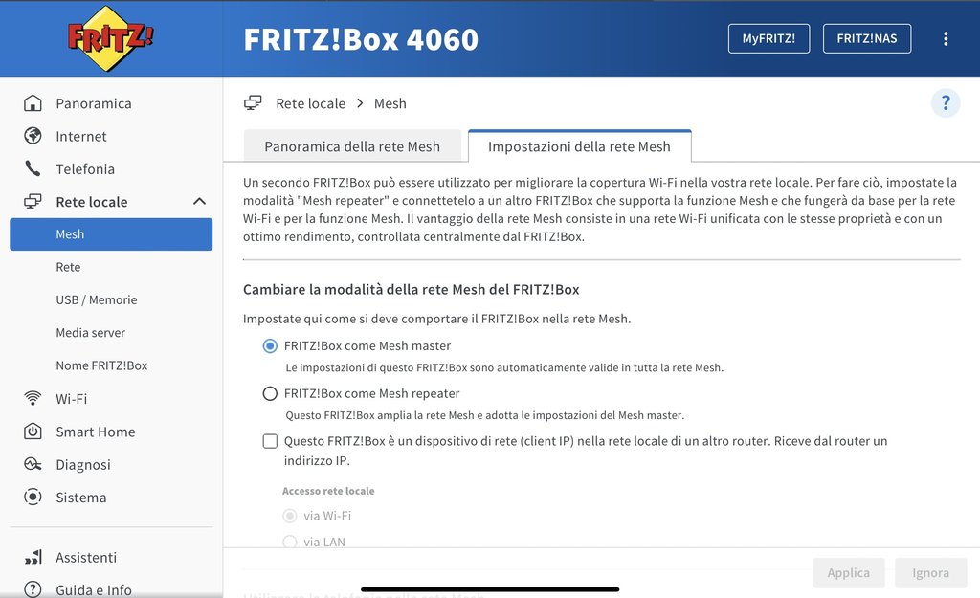
Task: Select FRITZ!Box come Mesh repeater option
Action: pyautogui.click(x=270, y=393)
